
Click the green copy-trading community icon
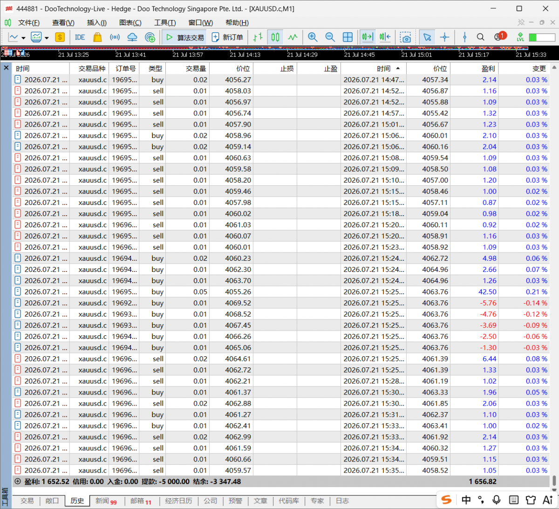pos(150,37)
